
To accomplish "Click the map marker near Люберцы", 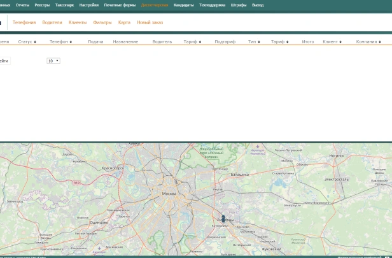I will (223, 219).
